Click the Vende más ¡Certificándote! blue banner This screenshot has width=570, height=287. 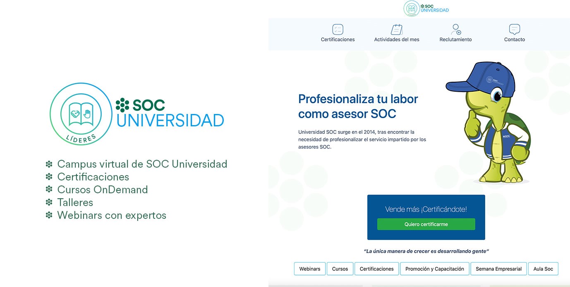[426, 209]
